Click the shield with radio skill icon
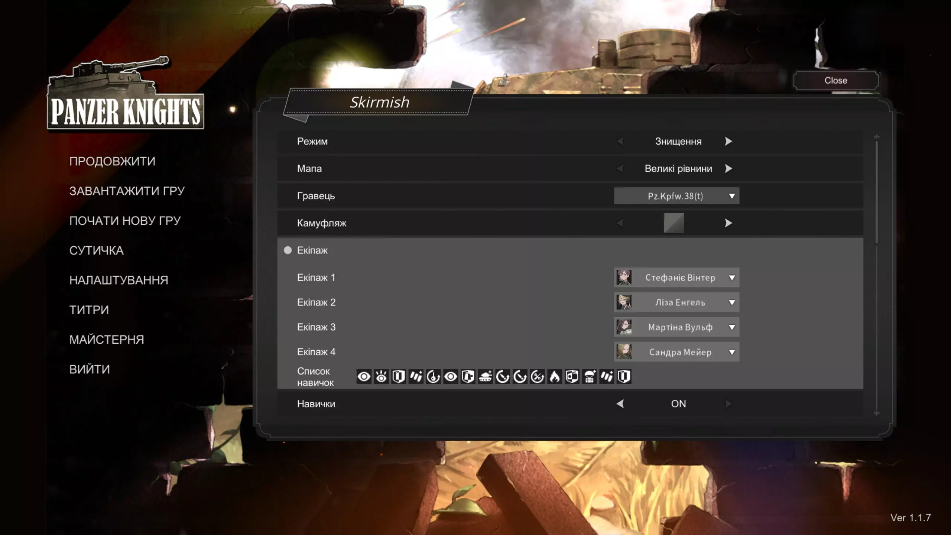The width and height of the screenshot is (951, 535). (572, 377)
